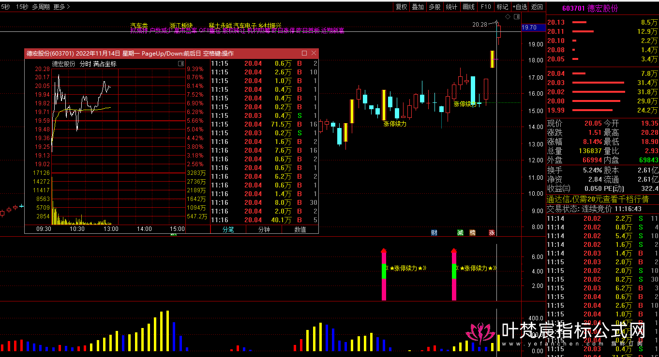Screen dimensions: 659x357
Task: Click the 浙江板块 concept tag
Action: tap(181, 25)
